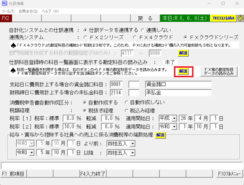
Task: Click the 資金諸口 name field
Action: point(178,84)
